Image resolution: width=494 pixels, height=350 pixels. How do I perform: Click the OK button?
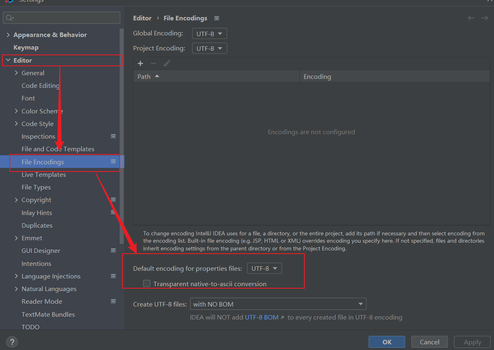pos(387,342)
